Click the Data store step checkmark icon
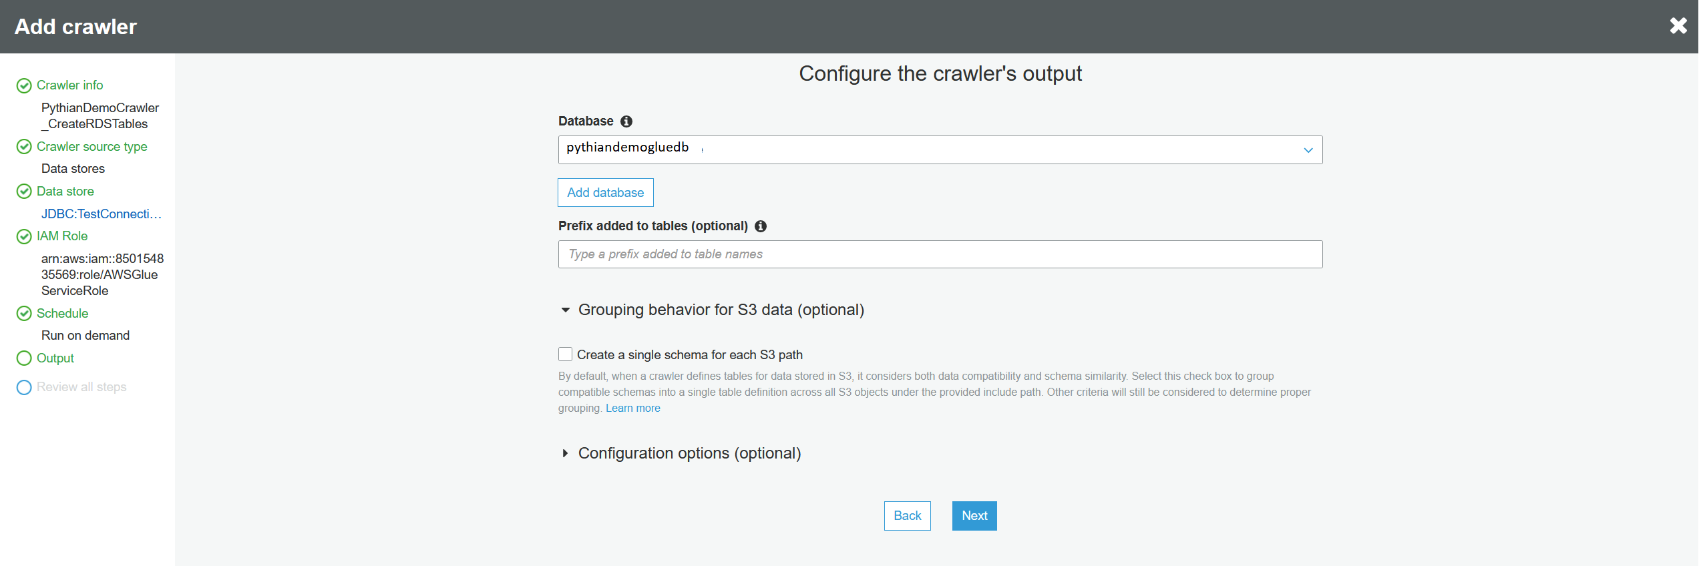The width and height of the screenshot is (1699, 566). [24, 192]
